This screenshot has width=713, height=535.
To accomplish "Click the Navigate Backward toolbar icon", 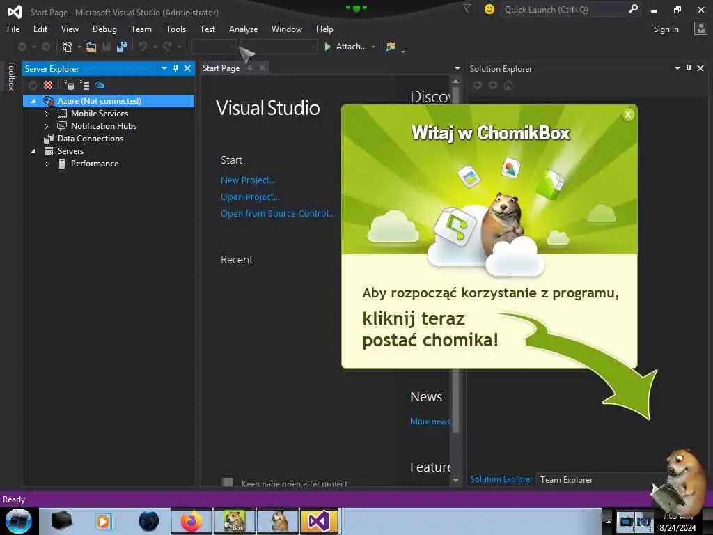I will click(x=22, y=47).
